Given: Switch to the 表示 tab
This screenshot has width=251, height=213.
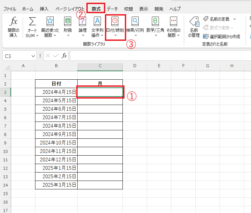Looking at the screenshot, I should pyautogui.click(x=143, y=9).
